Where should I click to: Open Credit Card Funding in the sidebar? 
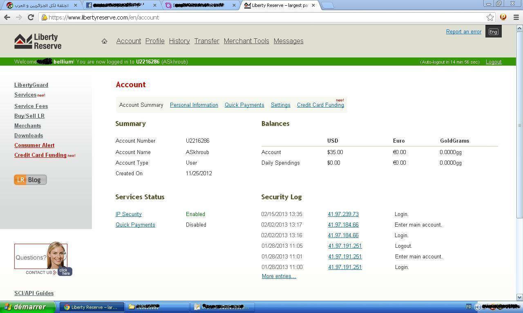(x=40, y=155)
